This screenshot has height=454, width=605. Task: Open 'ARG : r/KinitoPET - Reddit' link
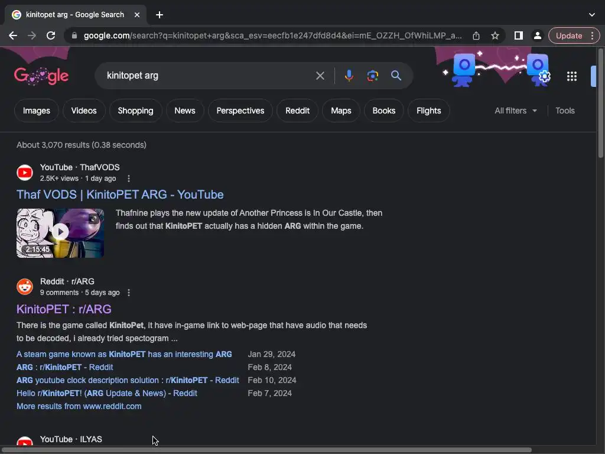[65, 367]
